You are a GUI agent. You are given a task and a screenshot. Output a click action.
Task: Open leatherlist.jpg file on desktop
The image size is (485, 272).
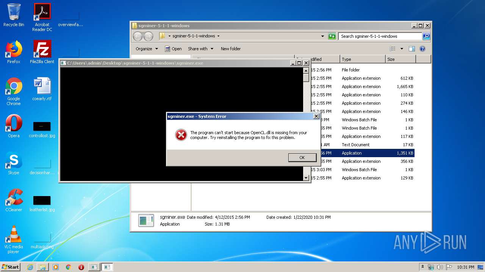[x=42, y=203]
